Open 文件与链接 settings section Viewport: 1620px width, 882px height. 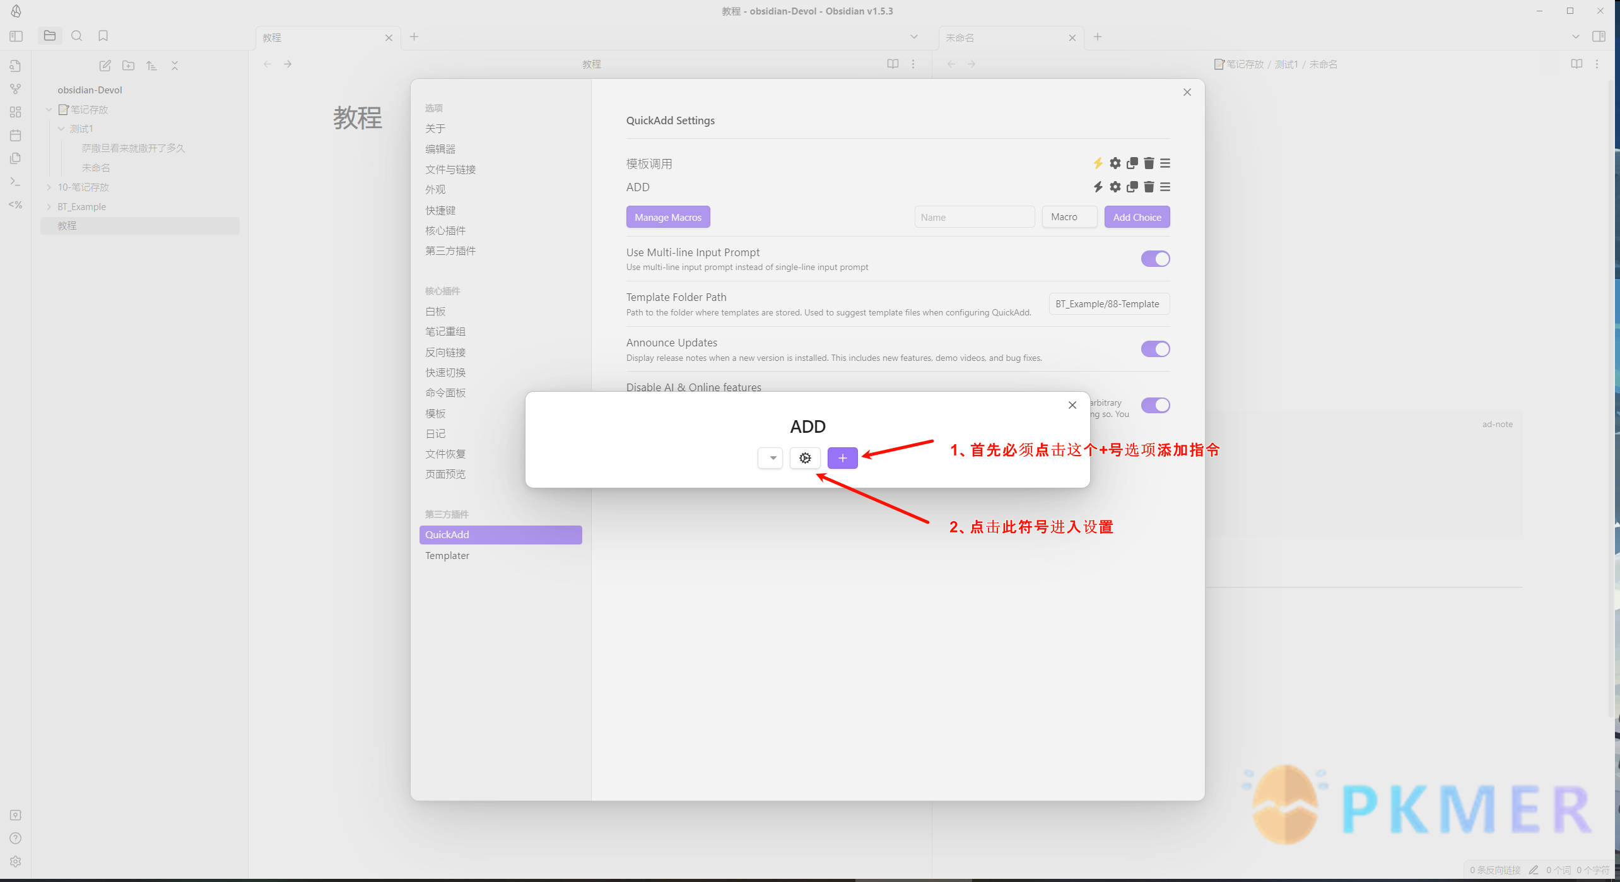pyautogui.click(x=450, y=169)
